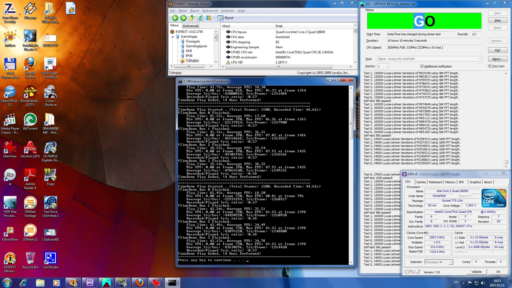Open Alcohol 120% desktop icon
Screen dimensions: 512x288
30,150
